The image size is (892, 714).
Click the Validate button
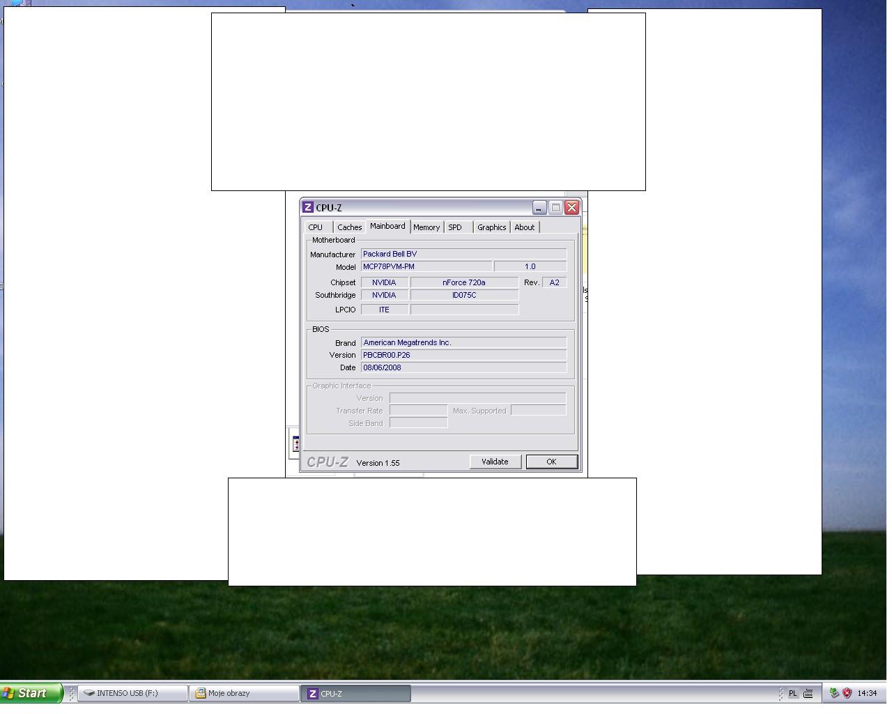pos(495,462)
